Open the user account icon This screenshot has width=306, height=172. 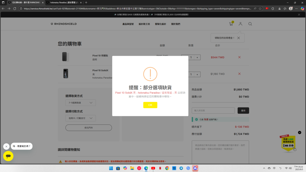pyautogui.click(x=241, y=24)
